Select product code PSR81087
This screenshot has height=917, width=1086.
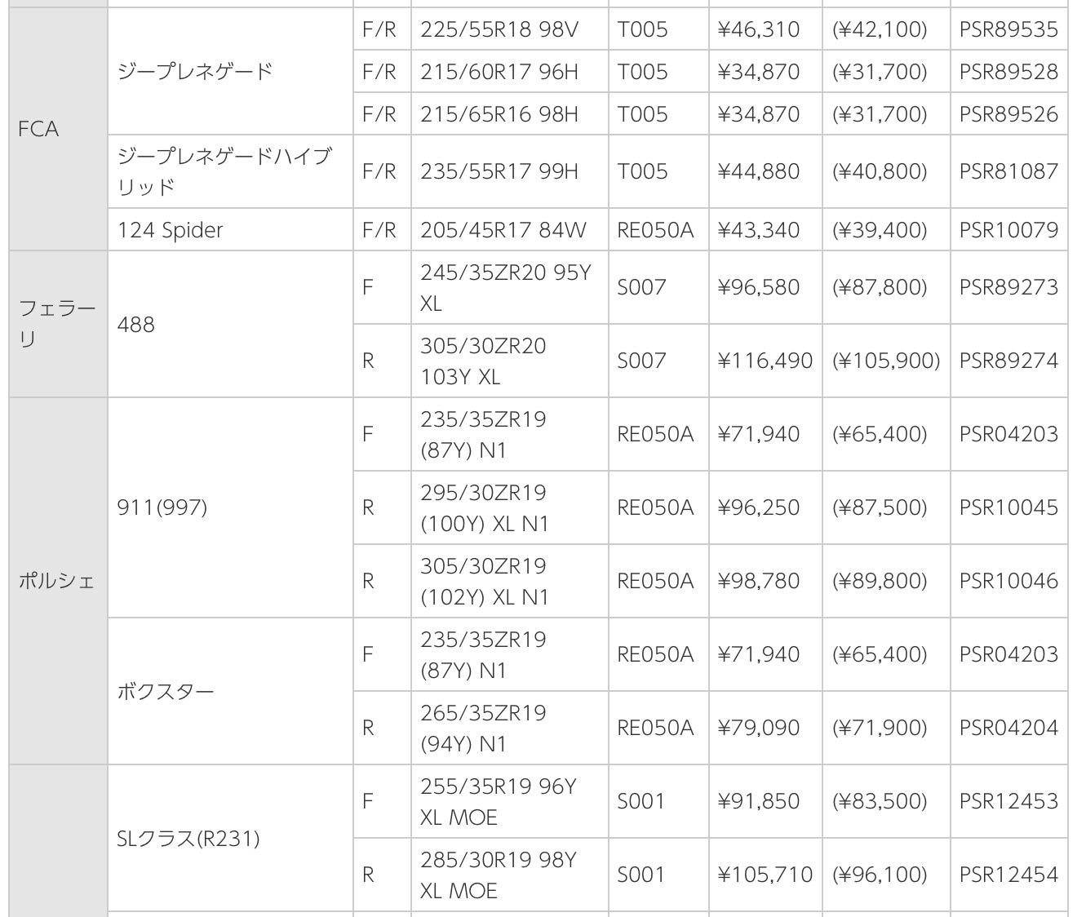tap(1008, 171)
